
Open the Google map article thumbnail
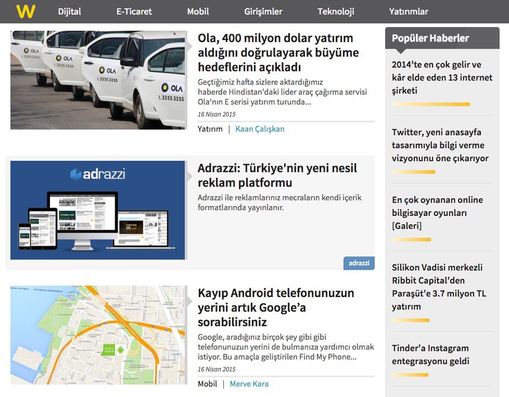98,335
